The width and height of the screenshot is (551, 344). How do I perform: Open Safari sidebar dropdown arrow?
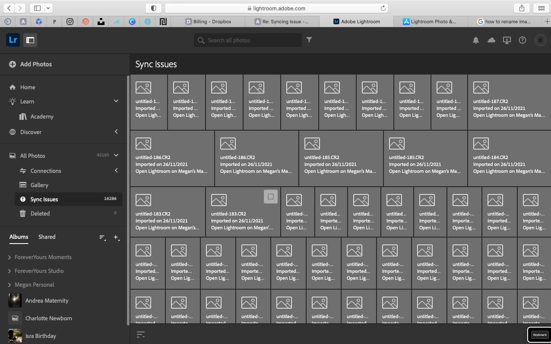coord(48,8)
